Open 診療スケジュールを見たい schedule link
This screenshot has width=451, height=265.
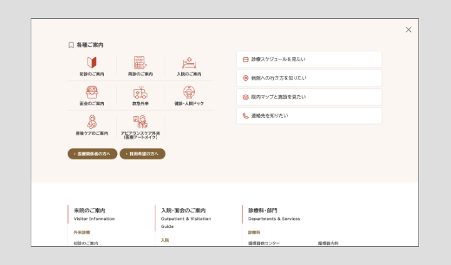pos(309,60)
